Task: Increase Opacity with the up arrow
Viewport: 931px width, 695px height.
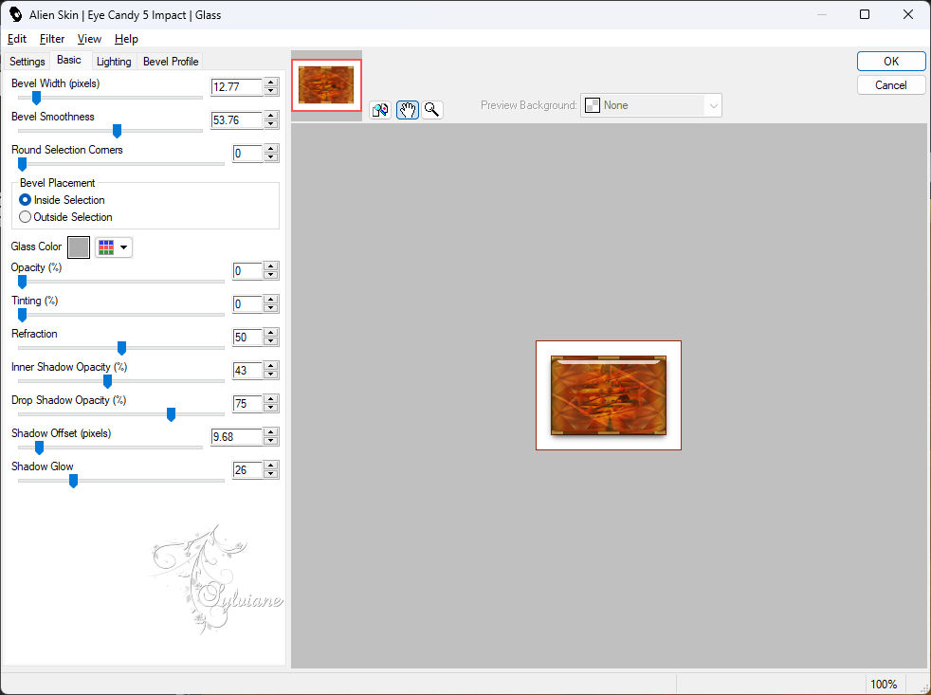Action: click(x=271, y=266)
